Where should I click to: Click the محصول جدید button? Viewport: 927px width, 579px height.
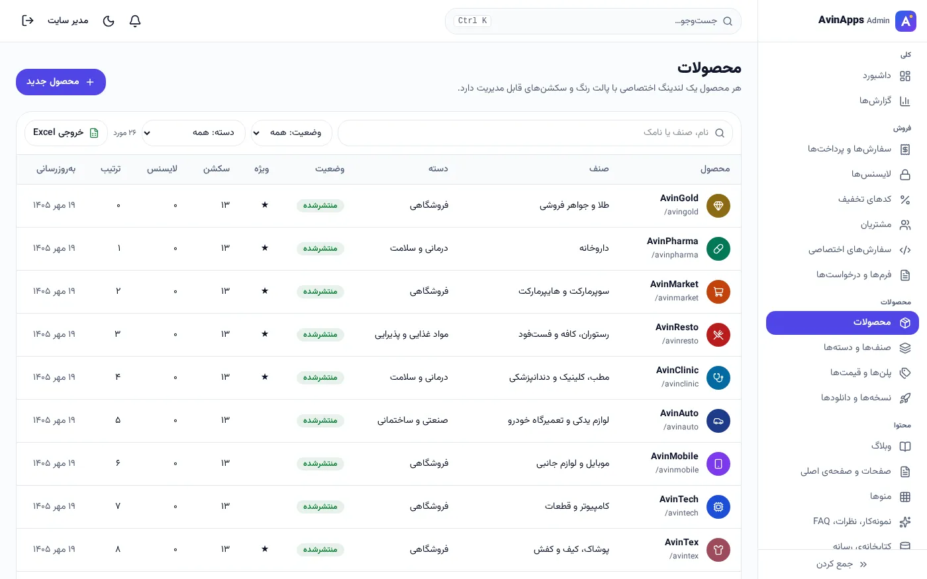click(x=61, y=82)
